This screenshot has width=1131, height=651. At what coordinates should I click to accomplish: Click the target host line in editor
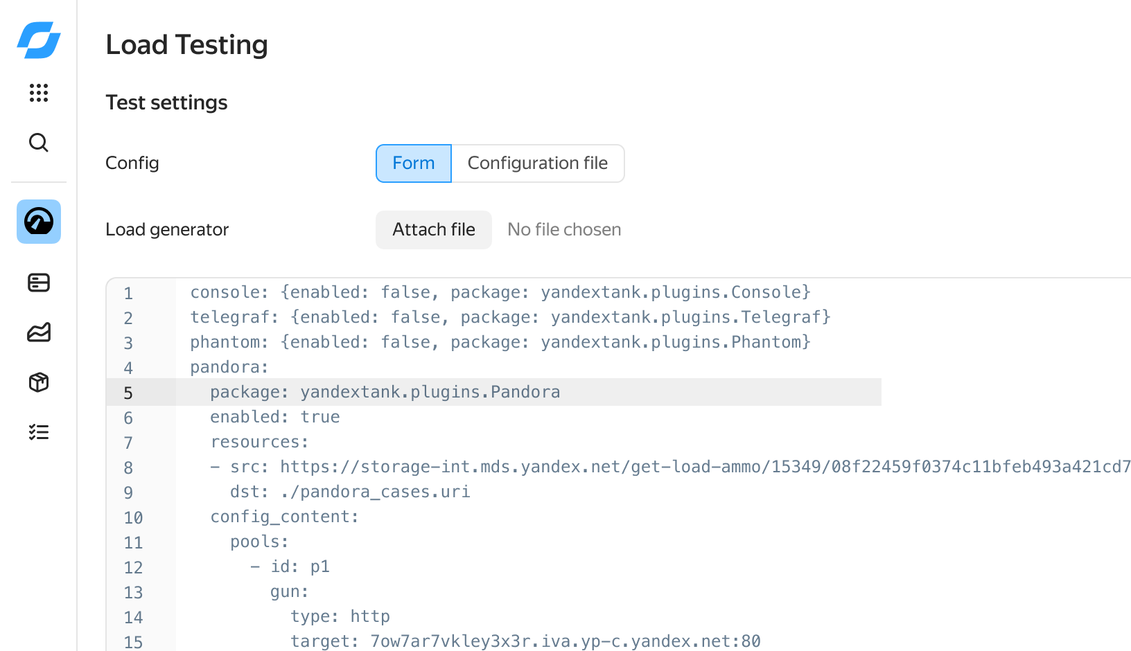(525, 641)
